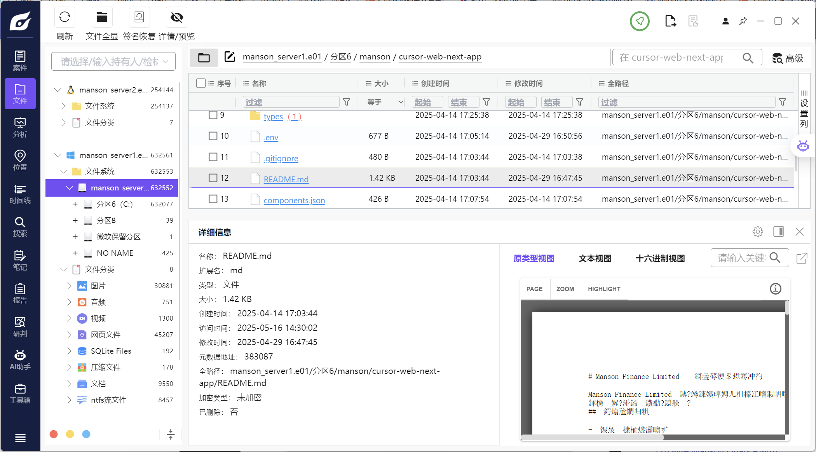This screenshot has width=816, height=452.
Task: Switch to the 十六进制视图 tab
Action: click(x=660, y=258)
